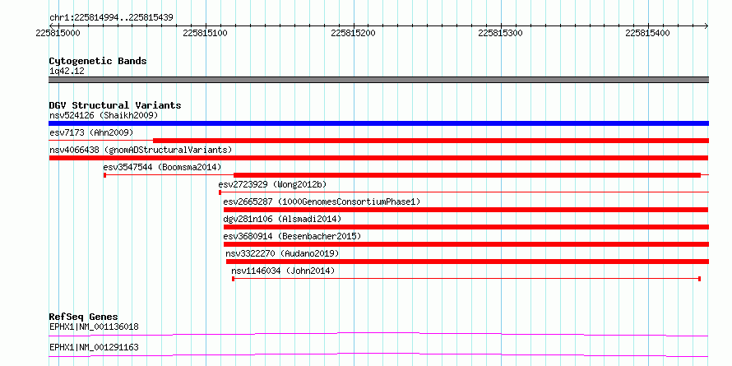The height and width of the screenshot is (366, 732).
Task: Open variant esv7173 (Ahn2009) label
Action: coord(91,132)
